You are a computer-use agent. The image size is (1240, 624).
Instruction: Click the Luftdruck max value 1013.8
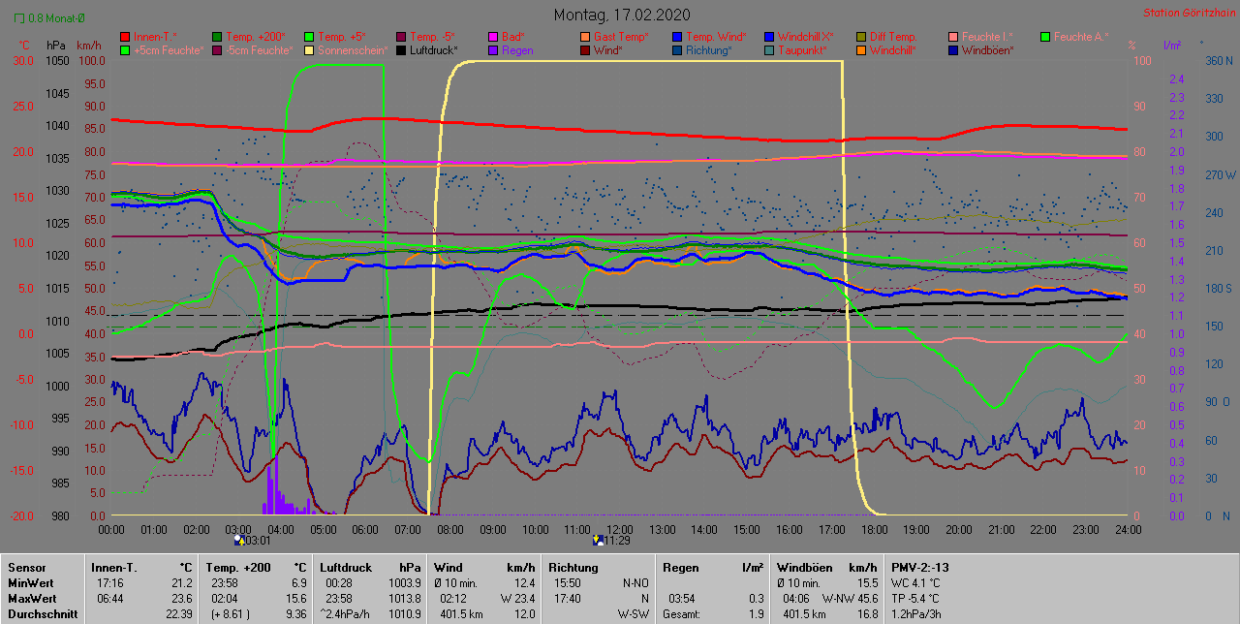pyautogui.click(x=403, y=598)
